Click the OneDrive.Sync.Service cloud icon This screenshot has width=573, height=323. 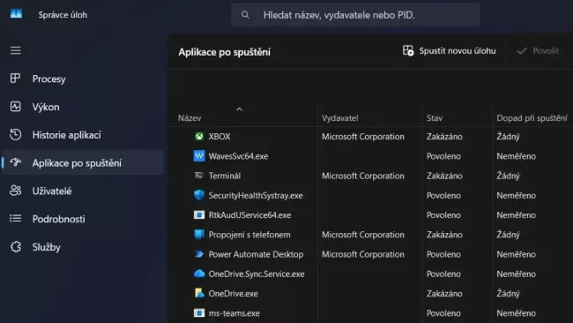[199, 274]
